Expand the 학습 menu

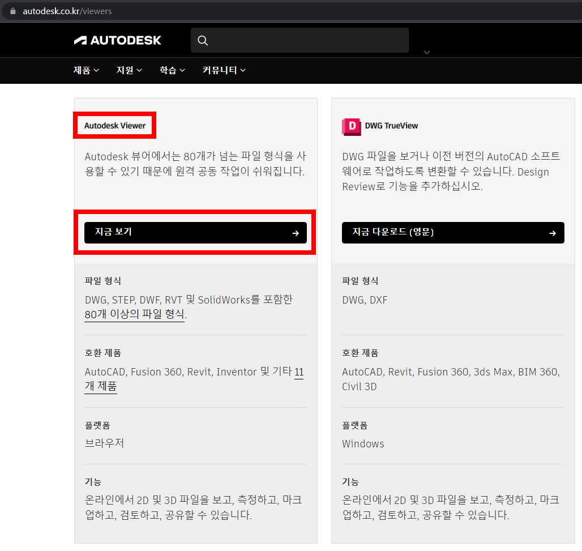[x=172, y=70]
